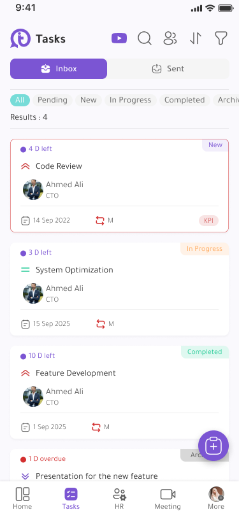
Task: Tap the floating add task button
Action: (x=214, y=446)
